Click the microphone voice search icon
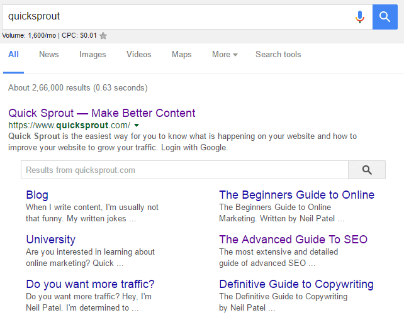The height and width of the screenshot is (315, 404). (x=360, y=17)
